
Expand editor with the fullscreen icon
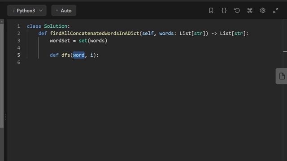275,10
